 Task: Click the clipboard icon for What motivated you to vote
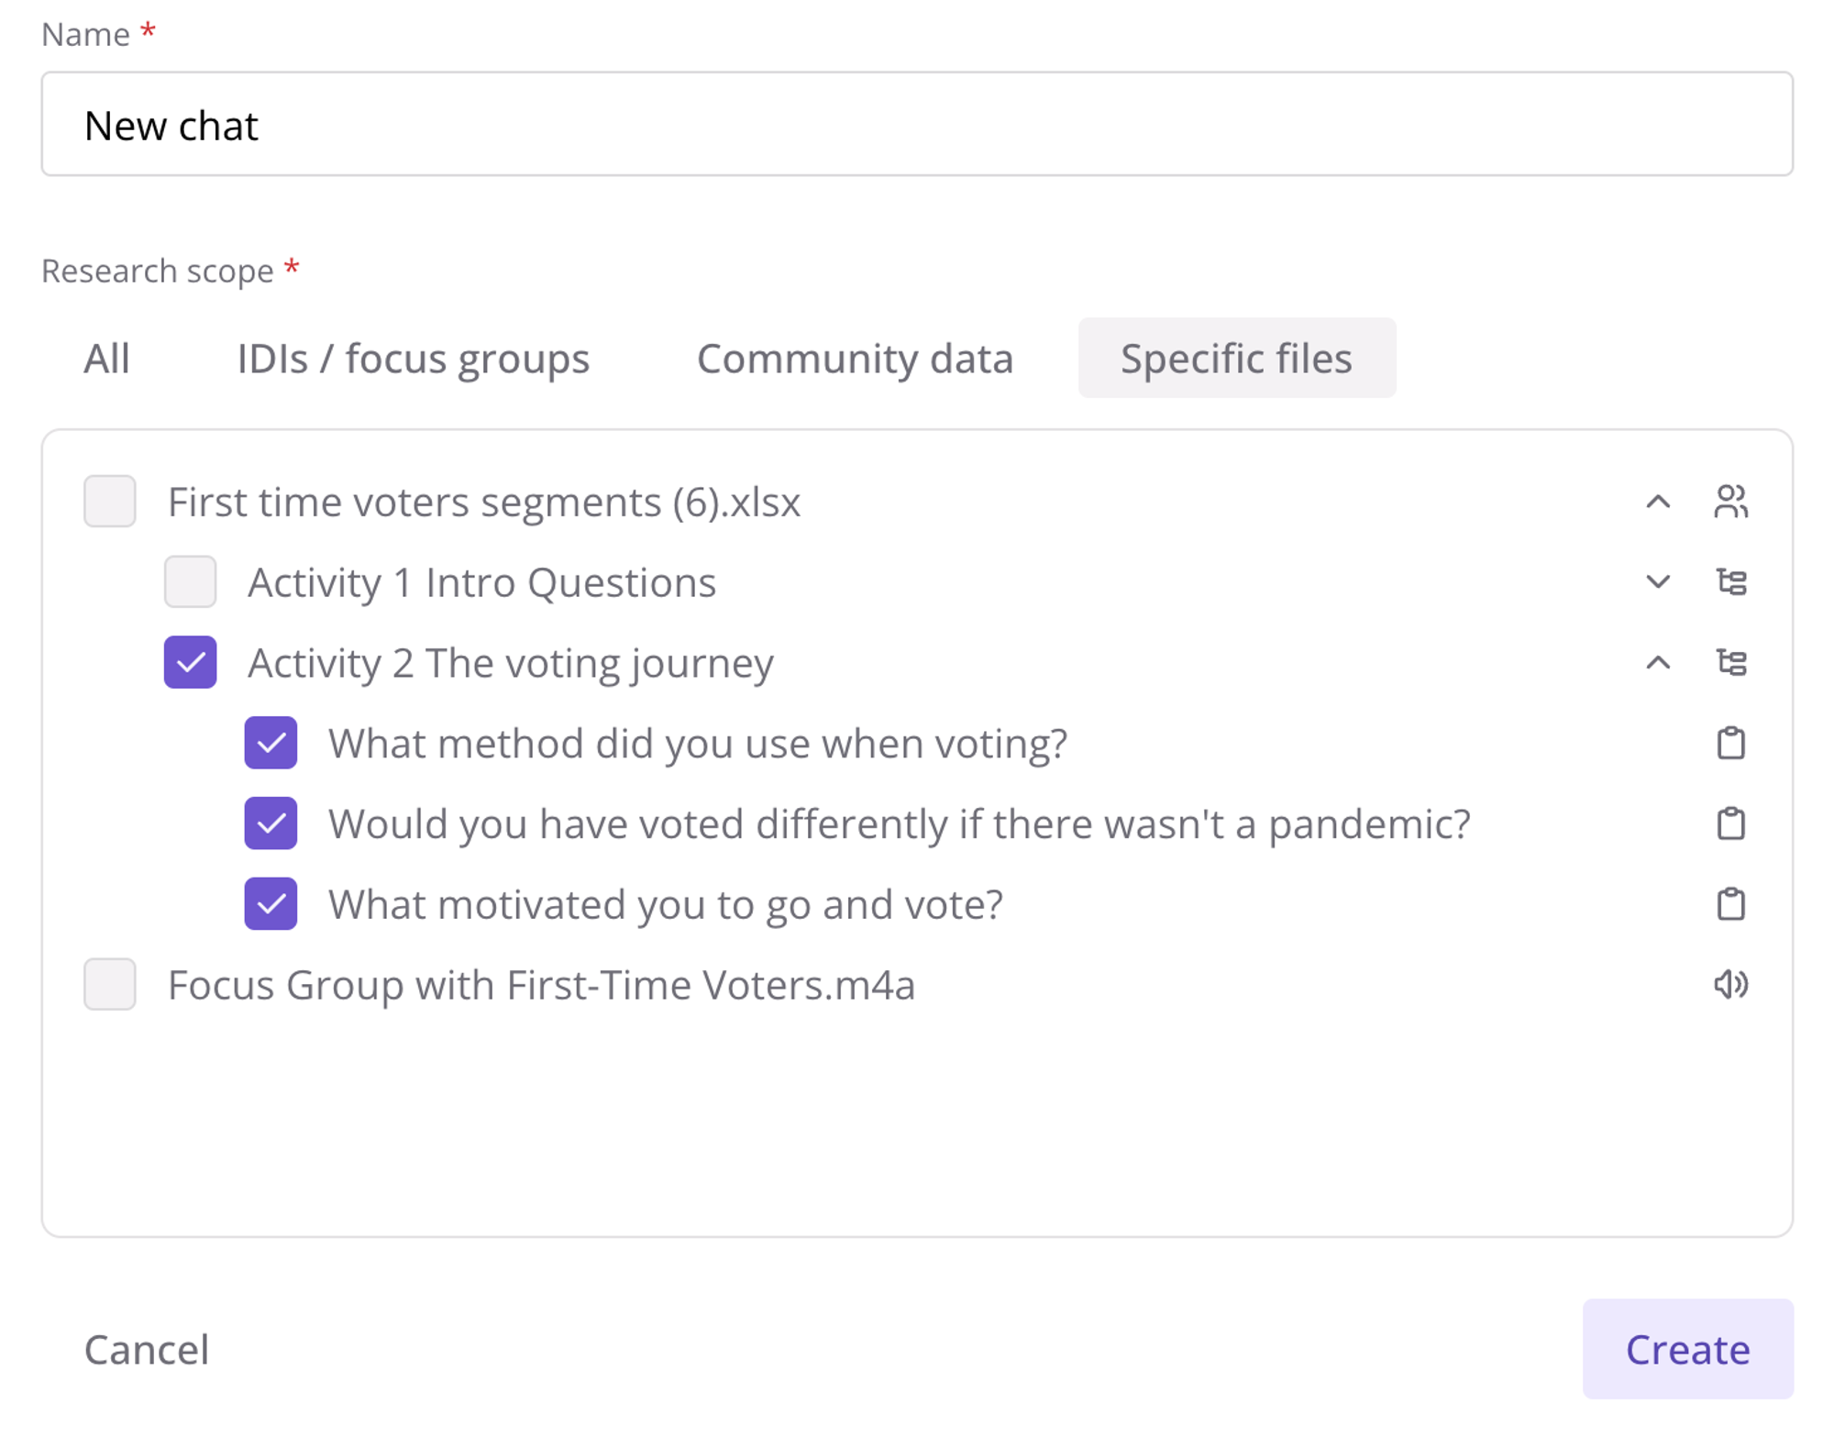point(1730,904)
